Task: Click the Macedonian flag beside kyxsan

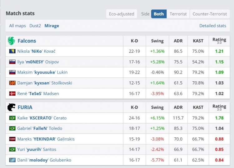Action: tap(12, 83)
